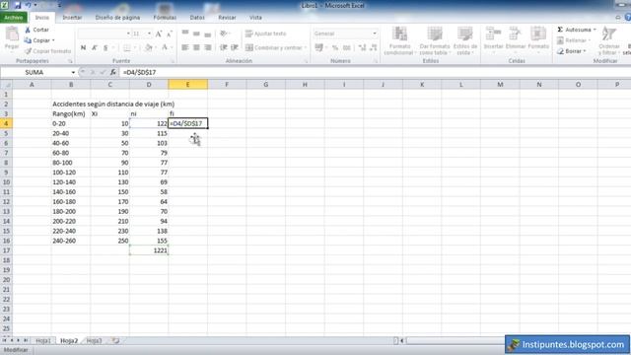
Task: Apply thousands separator style (000)
Action: 346,47
